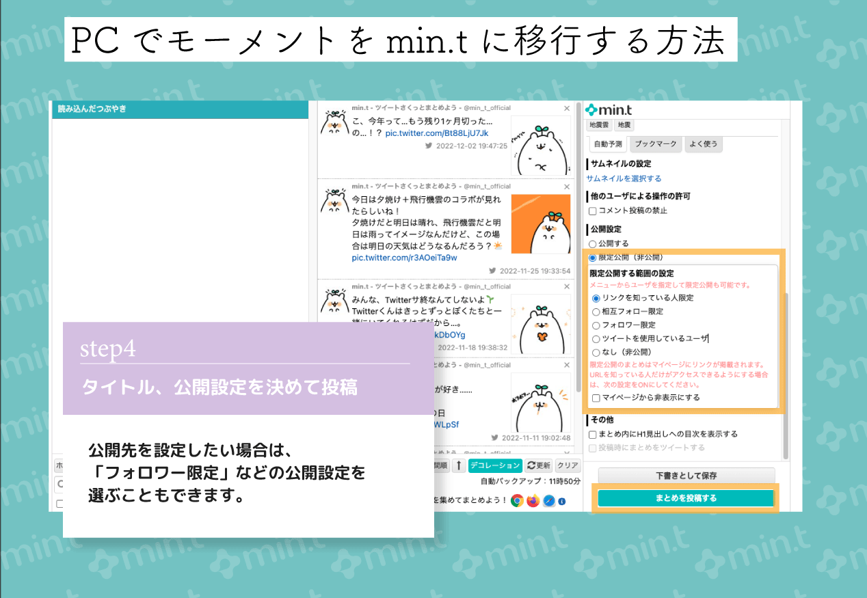The height and width of the screenshot is (598, 867).
Task: Click the 地震 tag button
Action: (624, 125)
